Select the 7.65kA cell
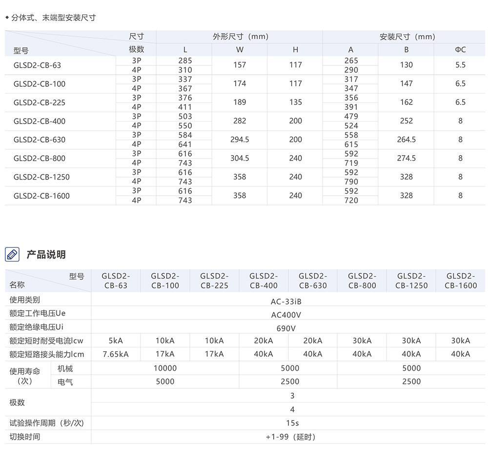Viewport: 488px width, 463px height. click(x=116, y=354)
